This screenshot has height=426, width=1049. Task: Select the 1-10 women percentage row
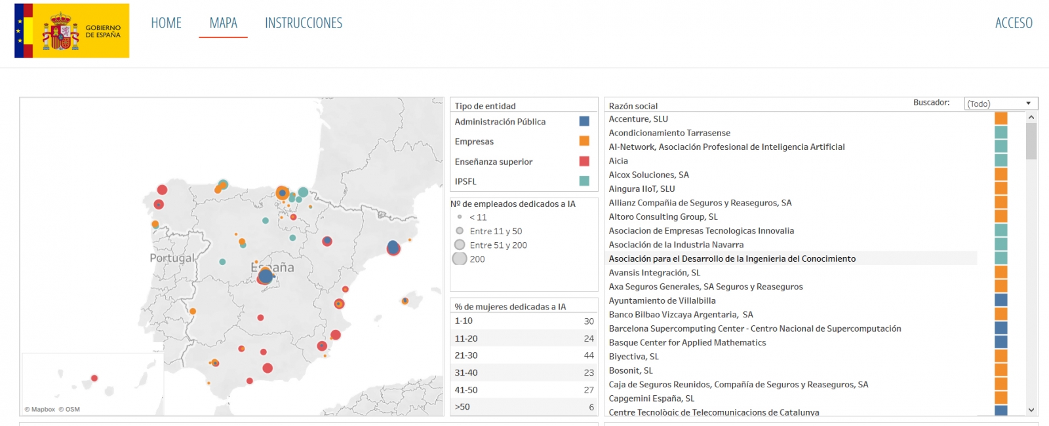(524, 321)
